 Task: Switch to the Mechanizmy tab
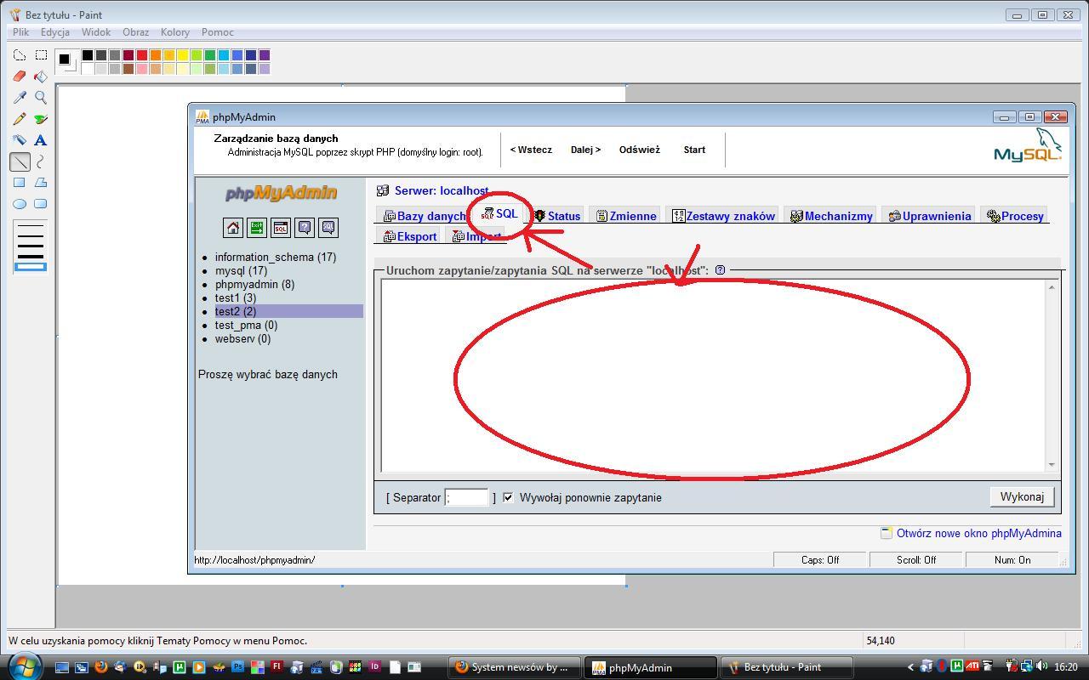click(831, 216)
